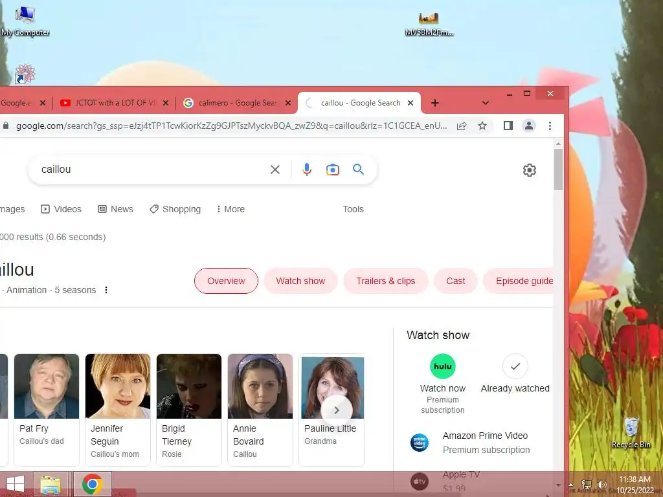The image size is (663, 497).
Task: Toggle the Chrome side panel
Action: coord(508,126)
